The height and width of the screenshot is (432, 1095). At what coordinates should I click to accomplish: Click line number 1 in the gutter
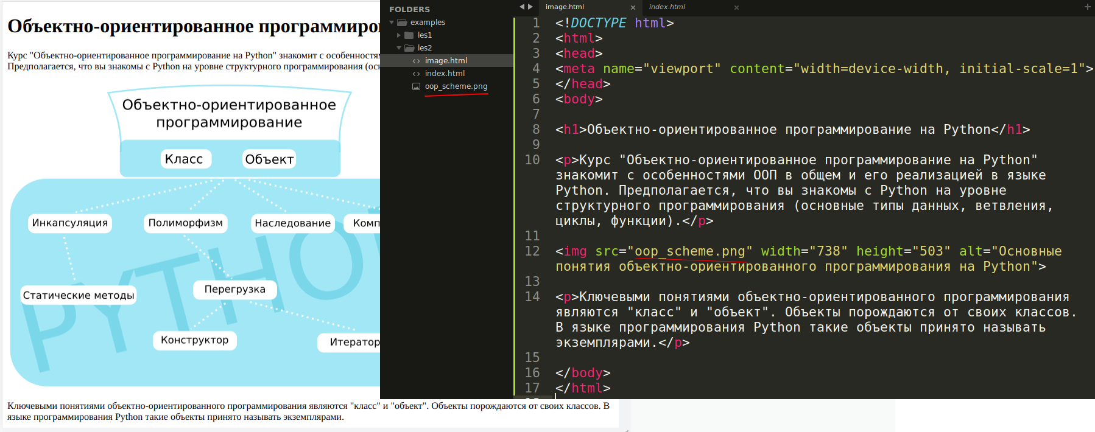point(536,23)
